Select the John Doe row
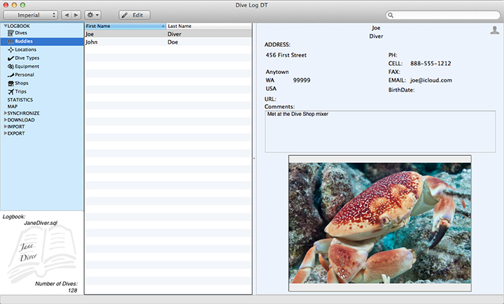 (x=168, y=42)
